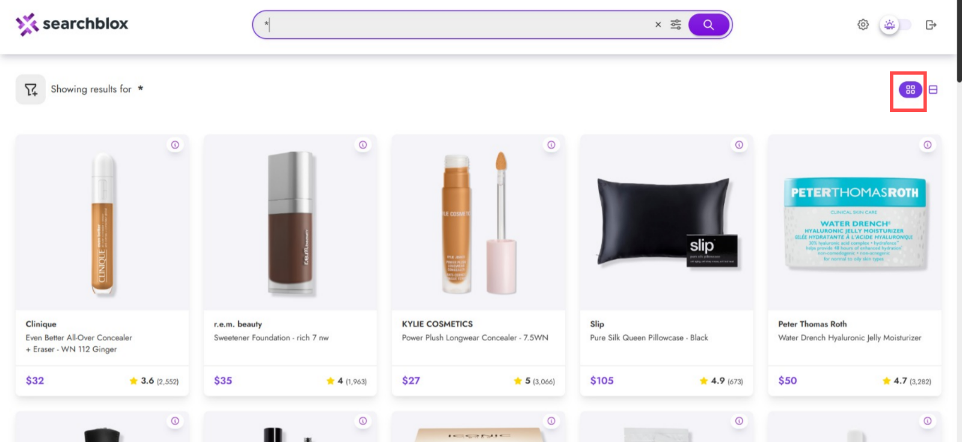Click the page vertical scrollbar

pos(959,42)
